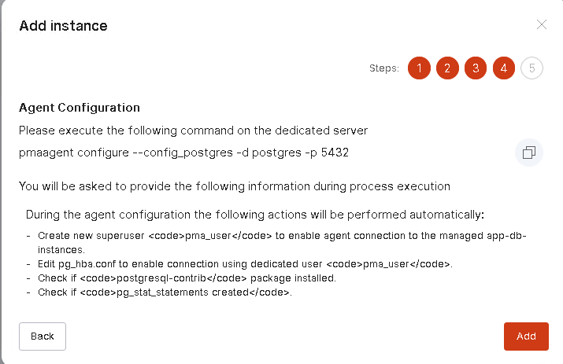Copy the pmaagent configure command
The height and width of the screenshot is (364, 563).
tap(529, 153)
